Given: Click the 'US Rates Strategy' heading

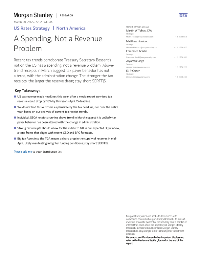Looking at the screenshot, I should tap(32, 28).
